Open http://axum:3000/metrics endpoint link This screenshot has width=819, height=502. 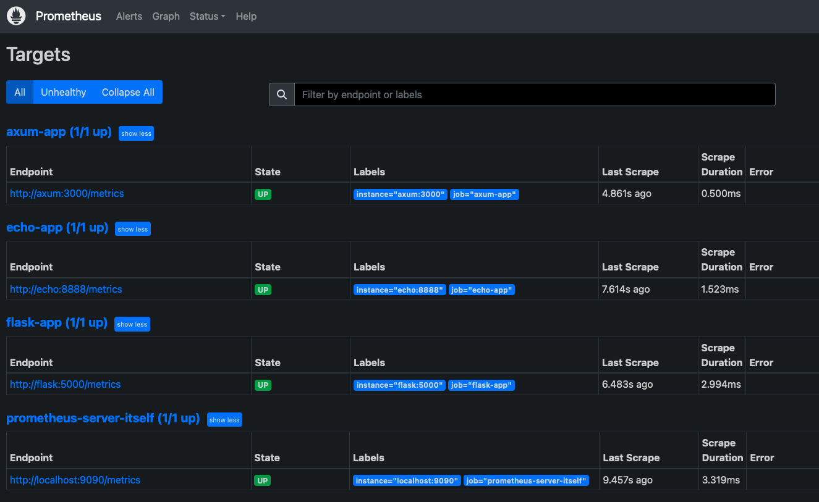pyautogui.click(x=67, y=193)
